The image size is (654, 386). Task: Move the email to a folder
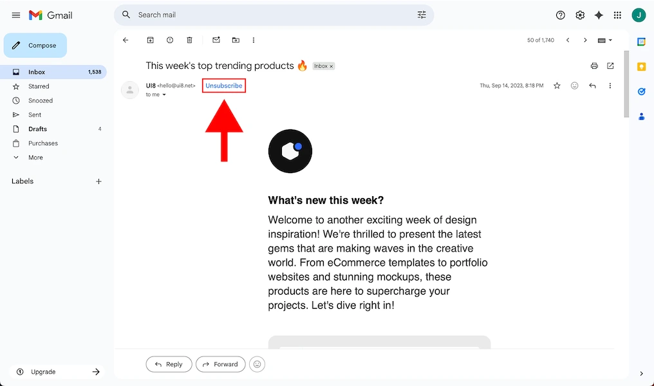(236, 40)
